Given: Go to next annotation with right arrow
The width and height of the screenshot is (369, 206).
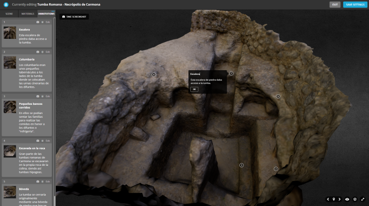Looking at the screenshot, I should coord(339,199).
